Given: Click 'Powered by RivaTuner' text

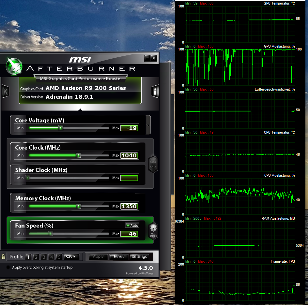Looking at the screenshot, I should 140,273.
